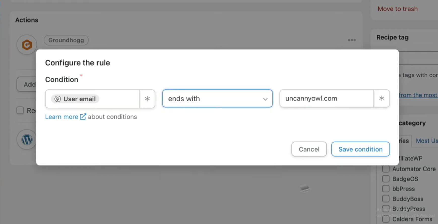The image size is (438, 224).
Task: Toggle the bbPress category checkbox
Action: coord(386,189)
